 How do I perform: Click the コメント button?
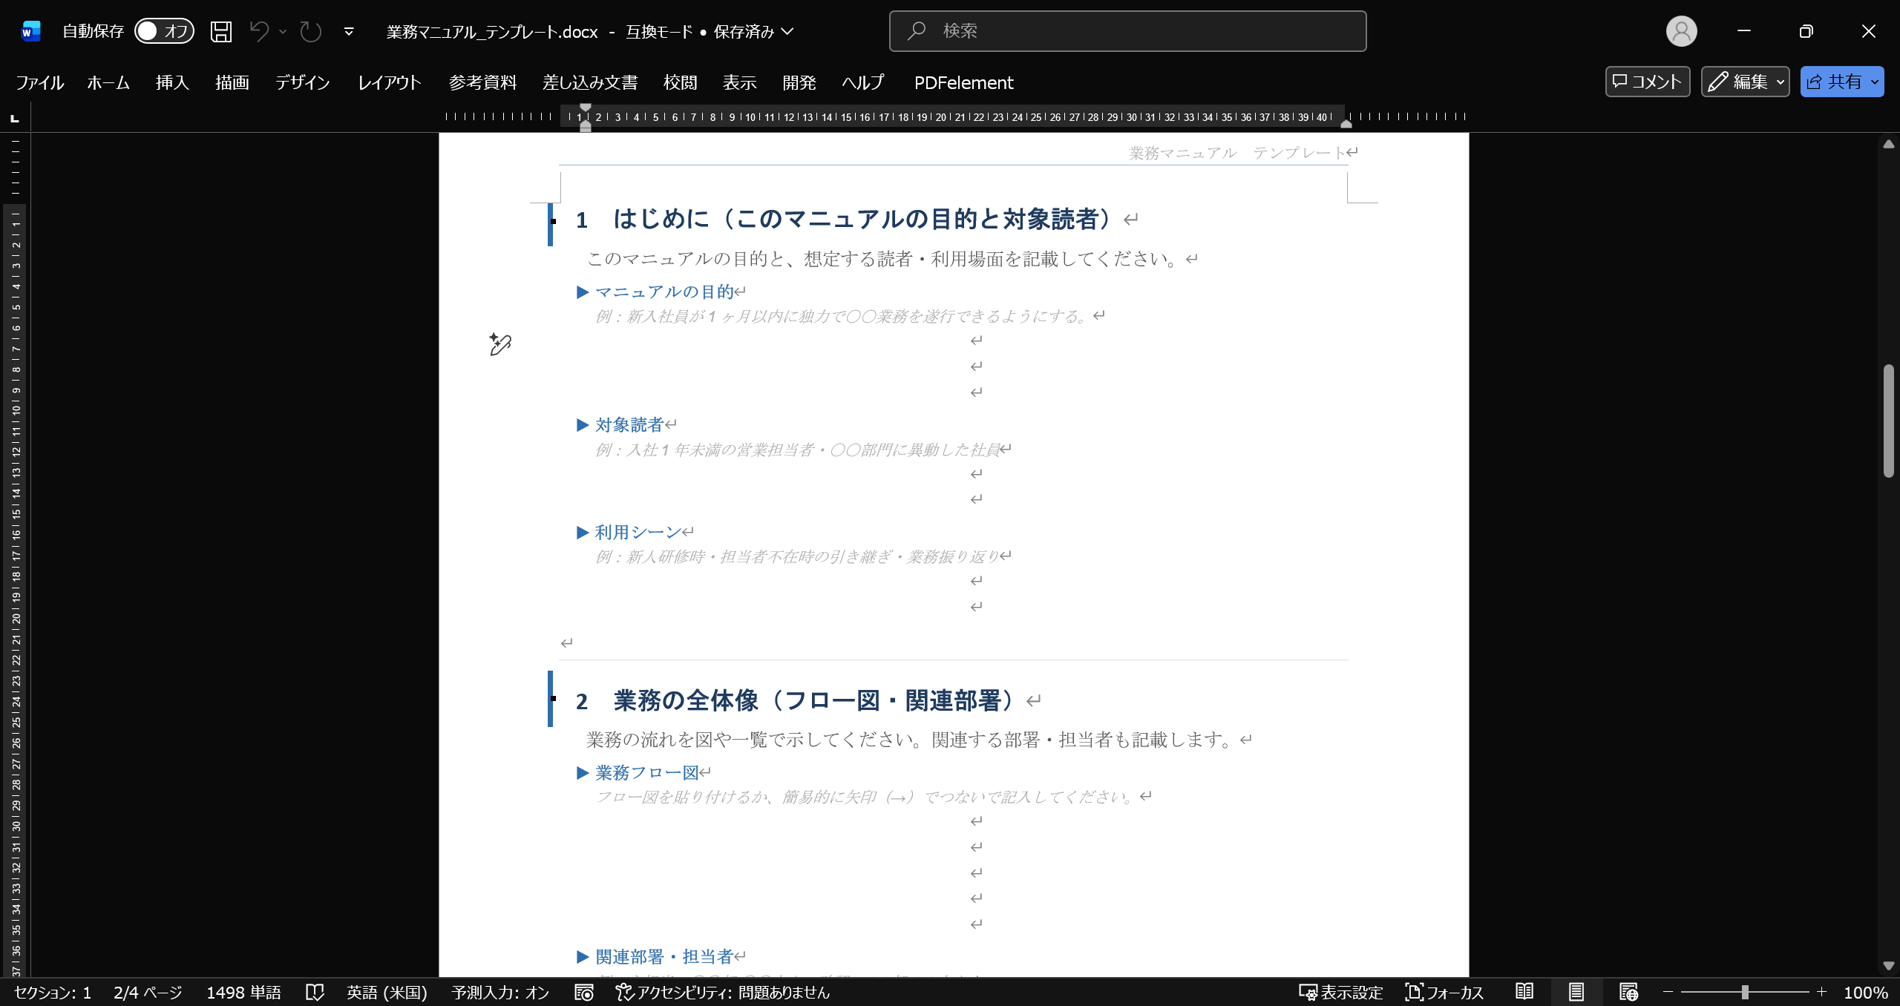pyautogui.click(x=1648, y=82)
